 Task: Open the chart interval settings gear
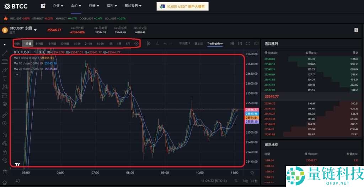coord(136,44)
